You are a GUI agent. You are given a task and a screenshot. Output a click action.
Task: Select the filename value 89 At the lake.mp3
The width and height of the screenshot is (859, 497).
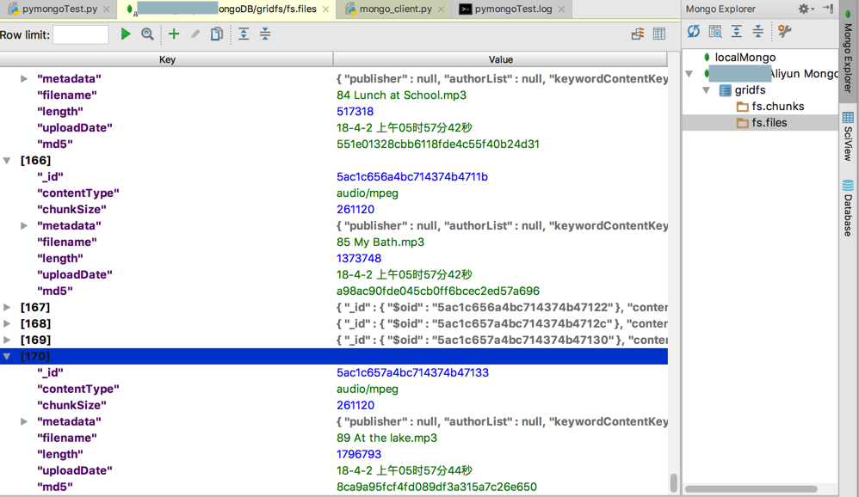(386, 438)
